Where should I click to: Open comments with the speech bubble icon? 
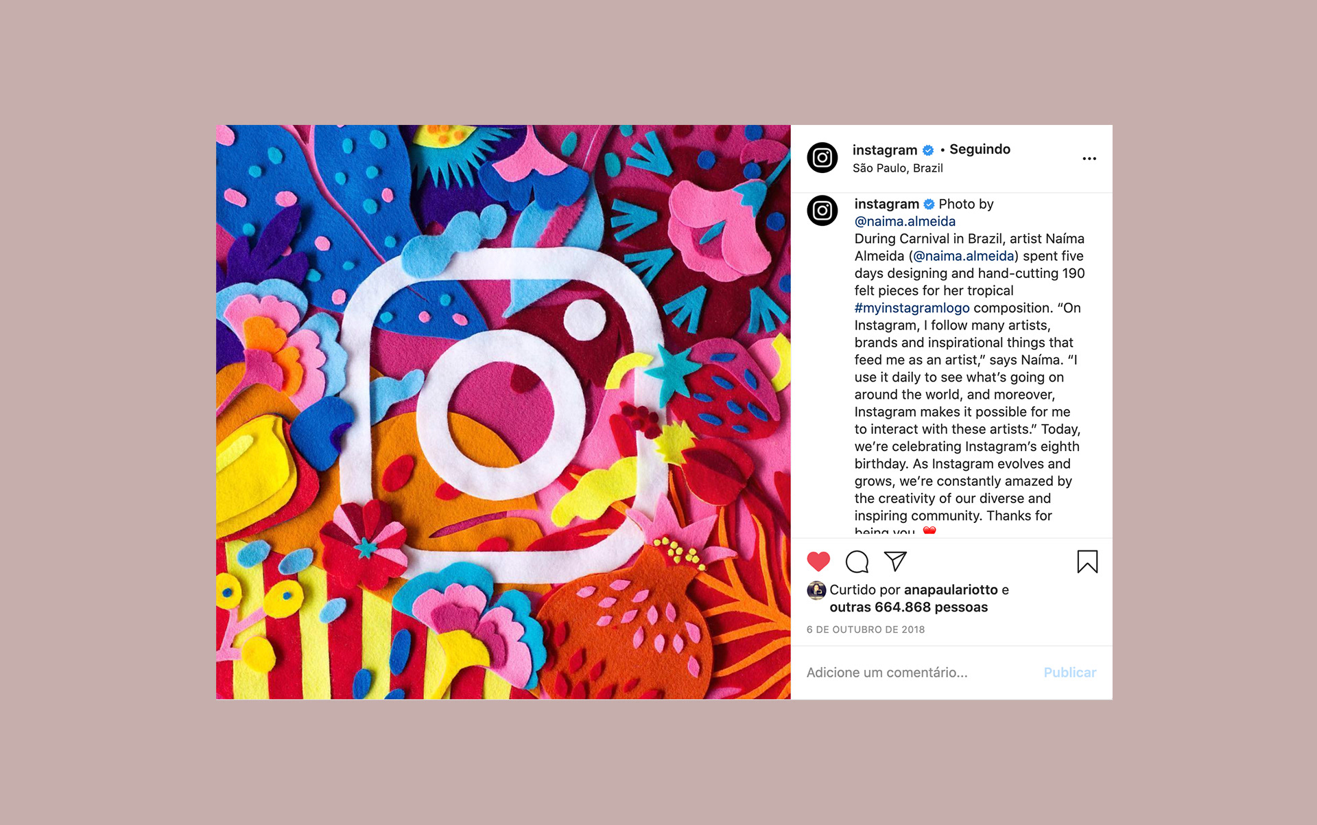[x=857, y=561]
